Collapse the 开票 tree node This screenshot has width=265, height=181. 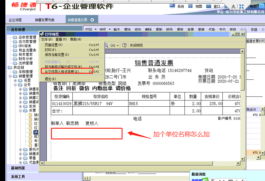pyautogui.click(x=21, y=111)
